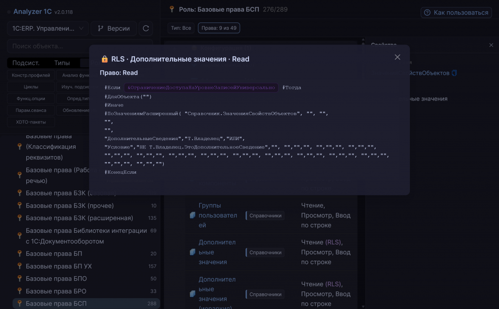Click catalog icon of Группы пользователей row

pyautogui.click(x=192, y=215)
